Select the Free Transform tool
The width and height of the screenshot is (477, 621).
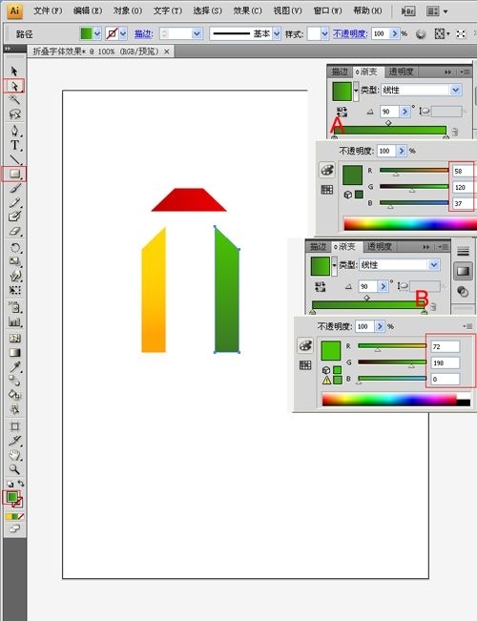coord(14,290)
